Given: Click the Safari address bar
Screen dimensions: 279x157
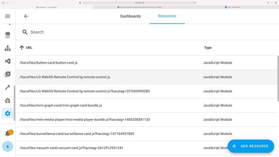Looking at the screenshot, I should [139, 3].
